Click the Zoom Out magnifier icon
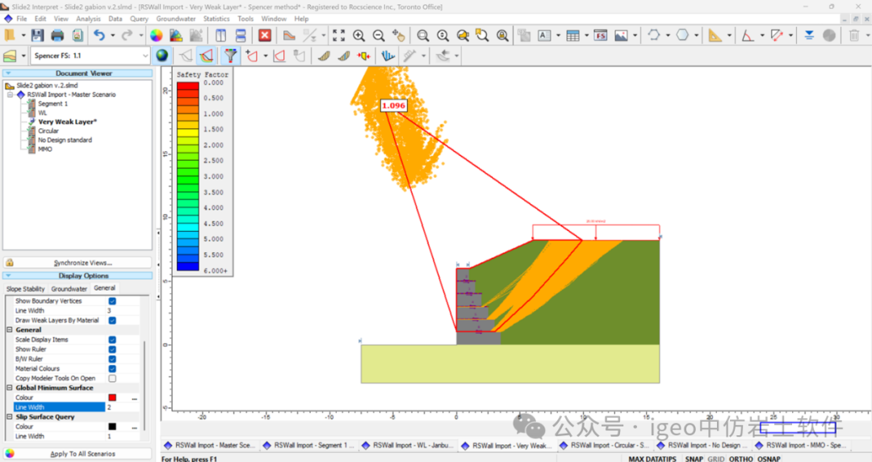Viewport: 872px width, 462px height. (379, 36)
